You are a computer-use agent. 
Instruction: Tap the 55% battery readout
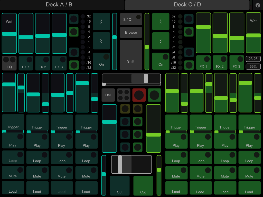pyautogui.click(x=253, y=66)
